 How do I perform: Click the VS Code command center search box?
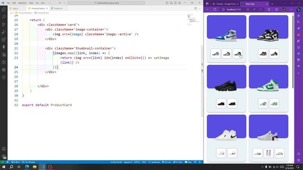(x=106, y=3)
